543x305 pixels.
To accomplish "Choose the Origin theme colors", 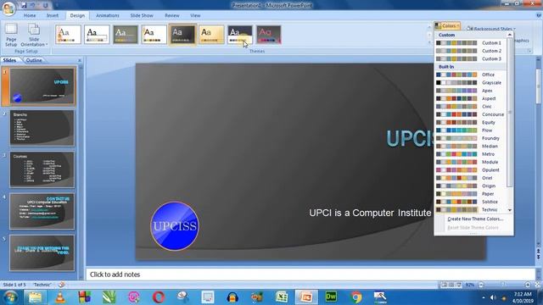I will (470, 186).
